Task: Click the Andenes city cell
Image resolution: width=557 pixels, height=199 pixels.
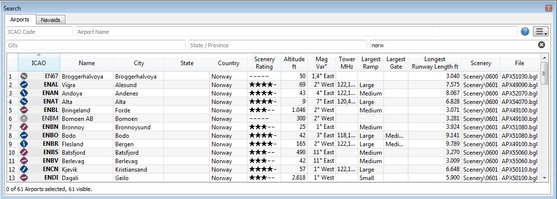Action: coord(139,93)
